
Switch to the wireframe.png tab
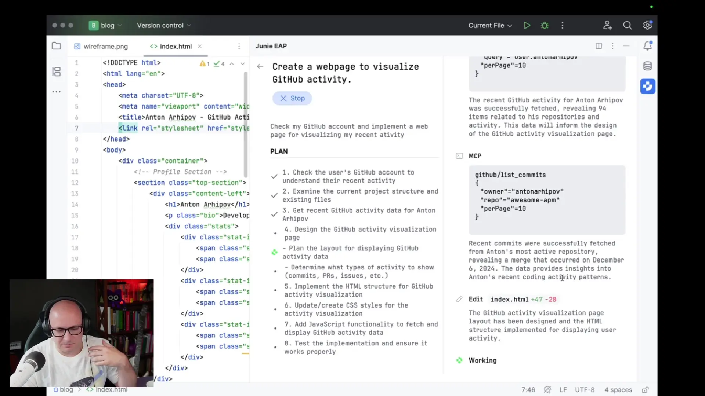point(101,46)
